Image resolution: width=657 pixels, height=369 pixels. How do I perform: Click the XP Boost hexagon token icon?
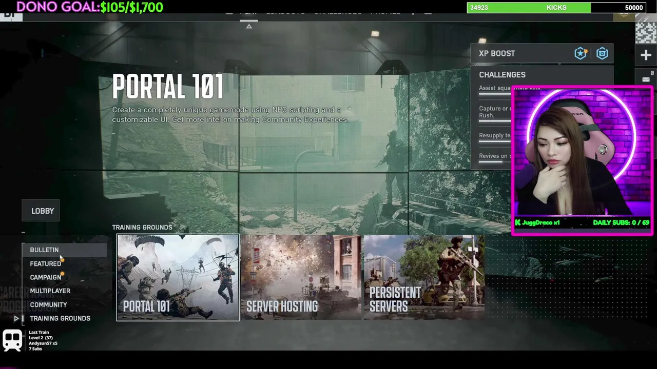[x=602, y=53]
